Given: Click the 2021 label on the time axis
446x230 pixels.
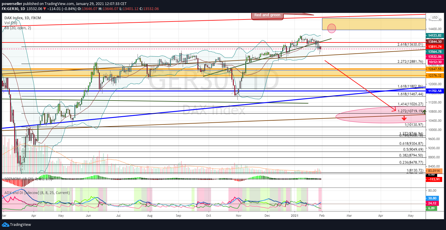Looking at the screenshot, I should [x=295, y=216].
